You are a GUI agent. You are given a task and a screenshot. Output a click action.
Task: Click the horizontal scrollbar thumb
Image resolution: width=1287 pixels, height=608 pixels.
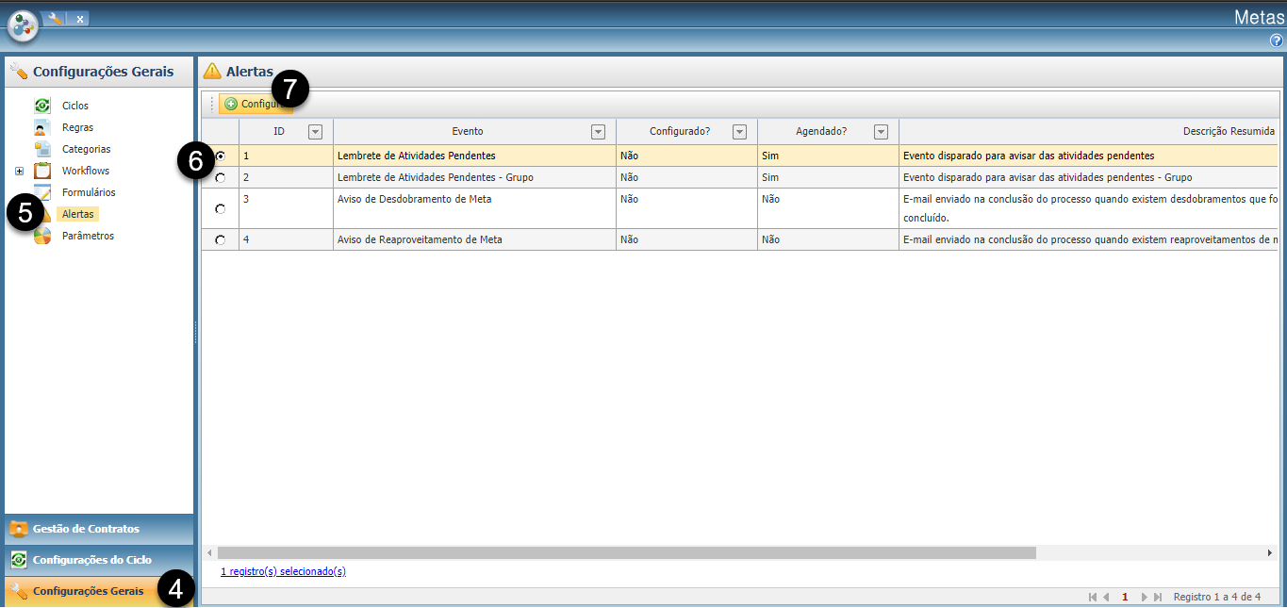(x=627, y=553)
